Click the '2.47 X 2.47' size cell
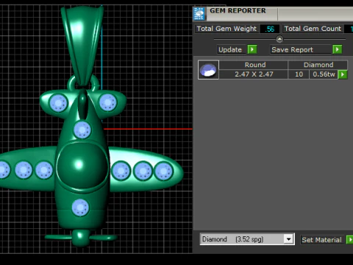The width and height of the screenshot is (353, 265). click(x=254, y=74)
